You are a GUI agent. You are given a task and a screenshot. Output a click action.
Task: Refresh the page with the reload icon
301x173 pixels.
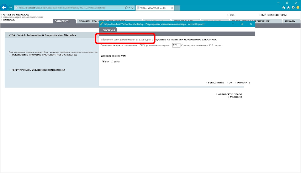(132, 8)
